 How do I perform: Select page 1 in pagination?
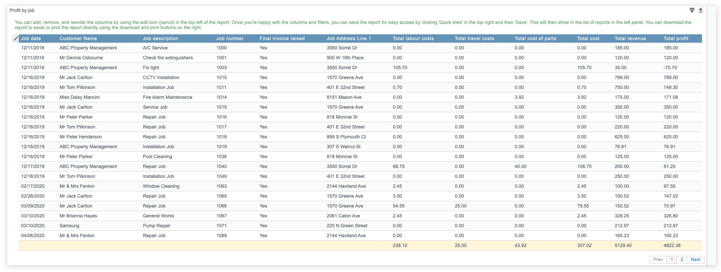(671, 259)
